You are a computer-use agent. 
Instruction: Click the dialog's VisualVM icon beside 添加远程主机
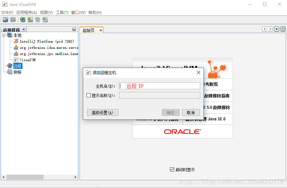88,72
